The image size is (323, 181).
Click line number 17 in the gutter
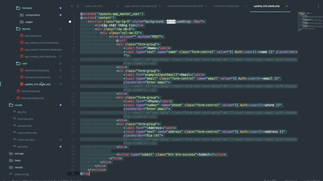coord(73,86)
